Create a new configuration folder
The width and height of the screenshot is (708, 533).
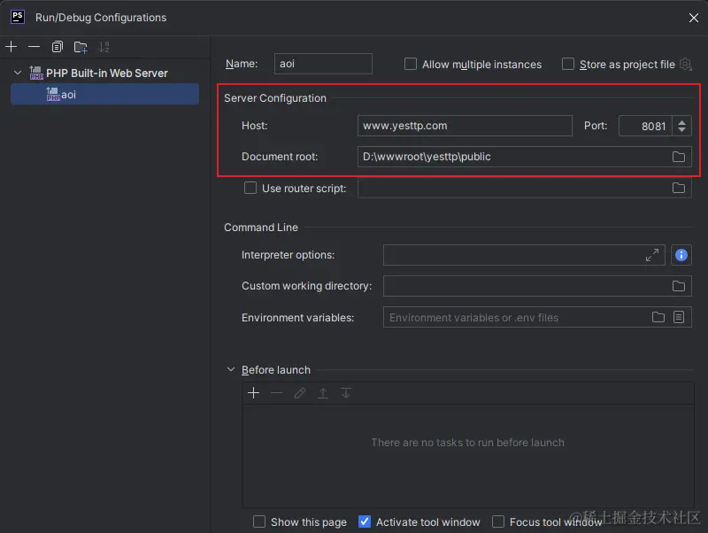81,47
